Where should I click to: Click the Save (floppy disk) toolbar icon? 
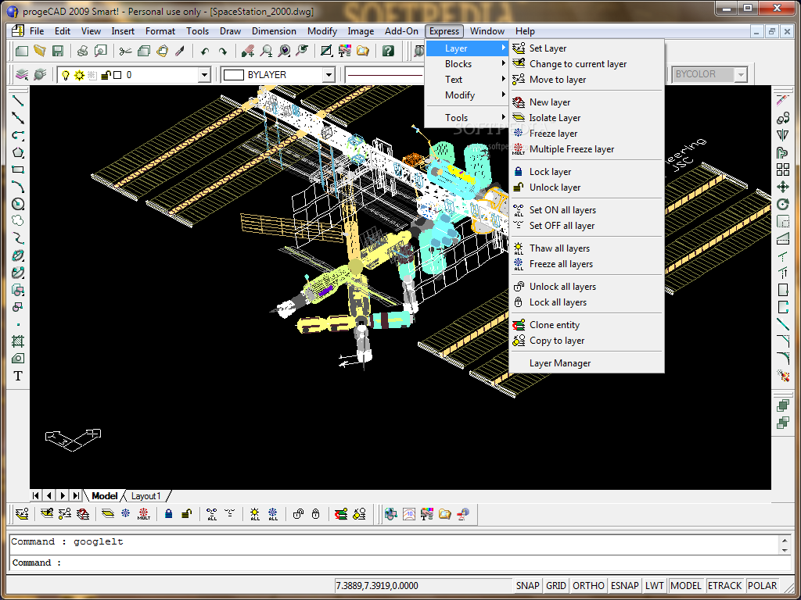tap(57, 51)
